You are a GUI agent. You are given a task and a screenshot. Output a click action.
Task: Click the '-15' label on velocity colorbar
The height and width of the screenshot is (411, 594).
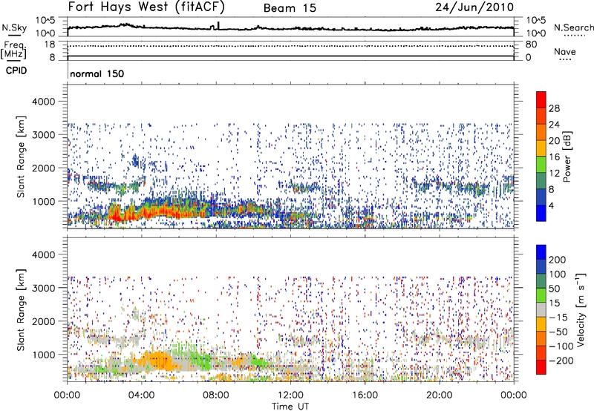click(x=558, y=318)
